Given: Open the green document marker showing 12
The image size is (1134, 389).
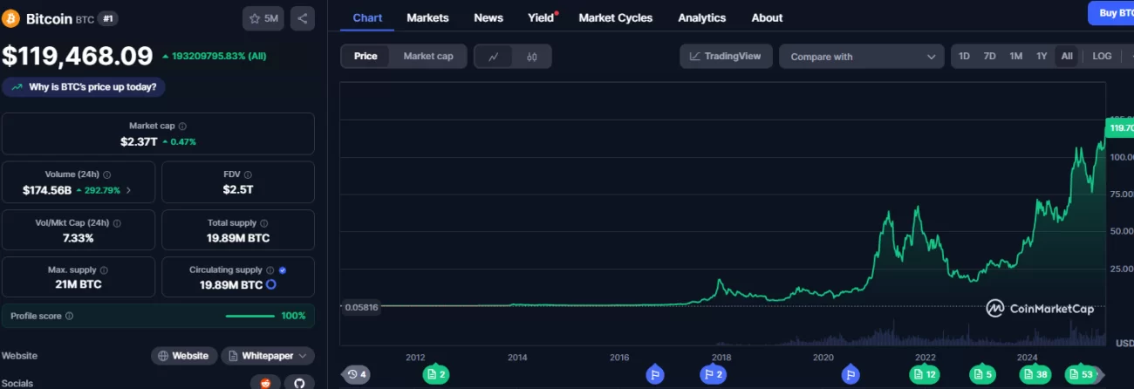Looking at the screenshot, I should click(924, 375).
